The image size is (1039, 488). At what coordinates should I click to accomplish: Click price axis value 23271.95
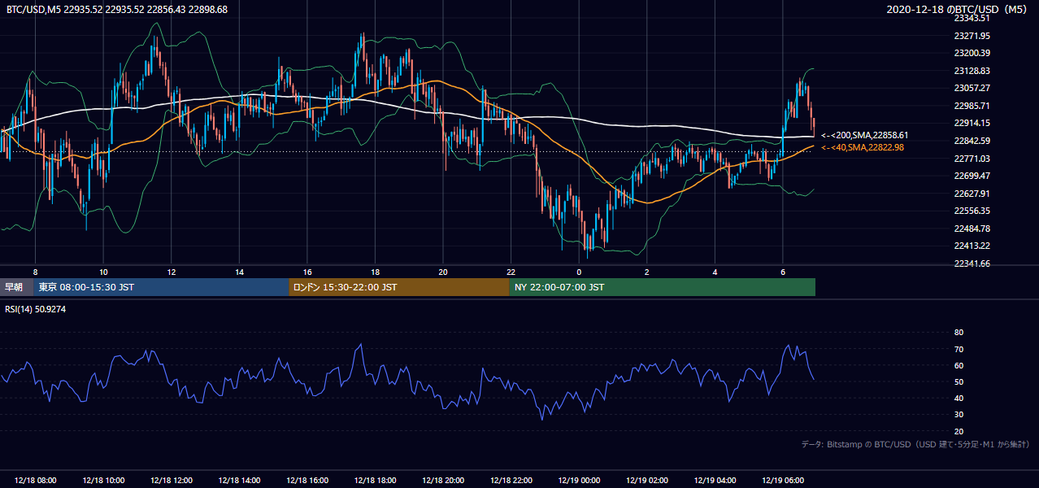(x=972, y=36)
